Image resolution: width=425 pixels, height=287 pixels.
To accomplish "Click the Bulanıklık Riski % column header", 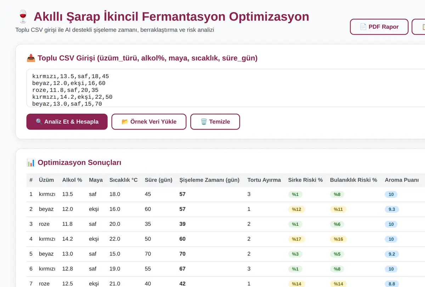I will (353, 180).
